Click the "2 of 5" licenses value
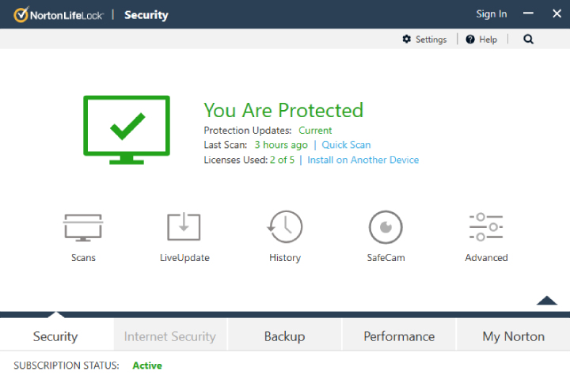 pos(282,160)
